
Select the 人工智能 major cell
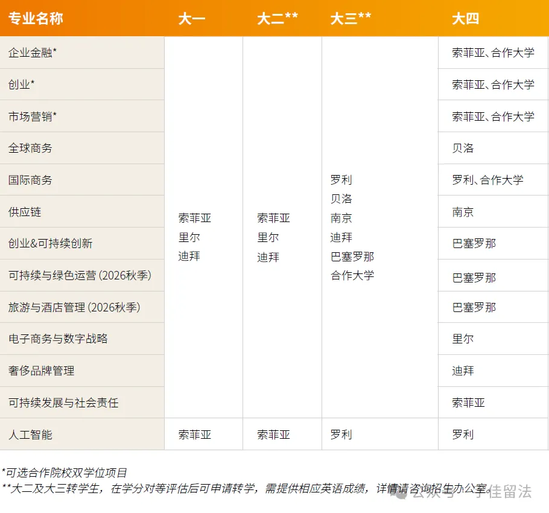click(82, 435)
